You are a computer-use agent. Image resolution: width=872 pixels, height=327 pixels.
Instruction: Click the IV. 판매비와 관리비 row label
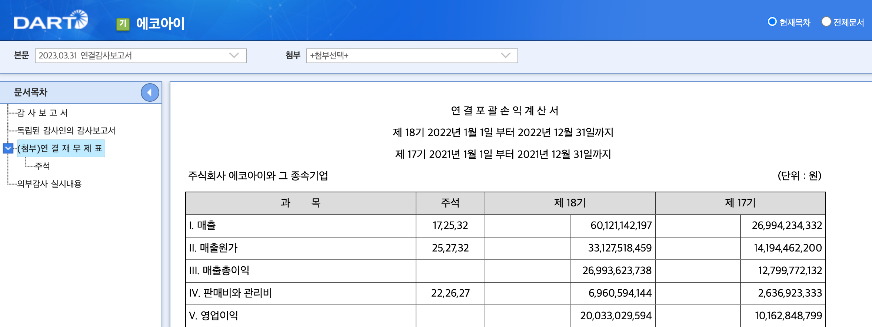pos(230,293)
